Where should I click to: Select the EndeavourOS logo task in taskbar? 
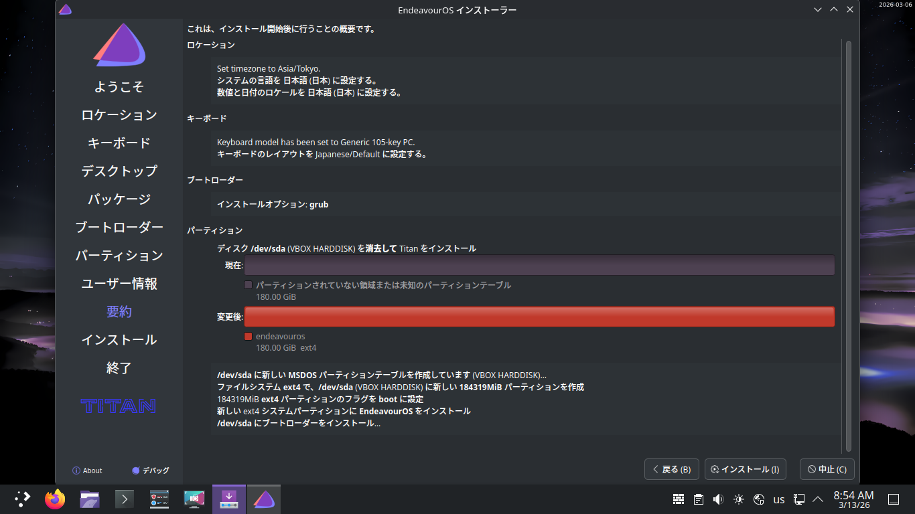[x=264, y=499]
